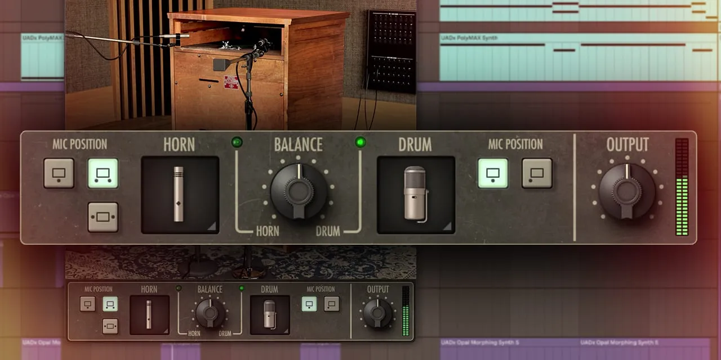This screenshot has width=721, height=360.
Task: Click the ribbon microphone in large Drum display
Action: pos(415,194)
